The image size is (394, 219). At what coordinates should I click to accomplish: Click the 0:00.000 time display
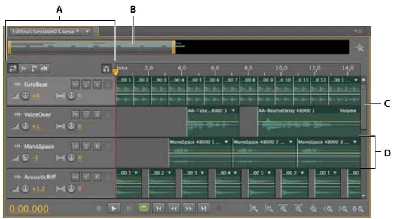pyautogui.click(x=29, y=209)
